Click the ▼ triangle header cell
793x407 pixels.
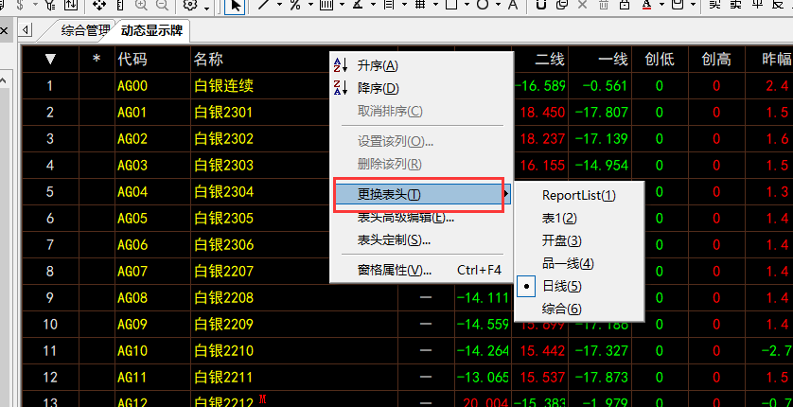pos(50,59)
